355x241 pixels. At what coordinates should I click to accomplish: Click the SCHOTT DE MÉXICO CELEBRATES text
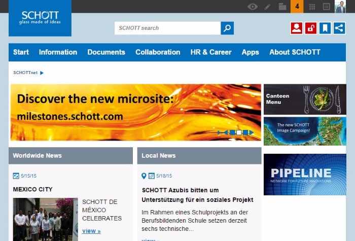coord(102,210)
